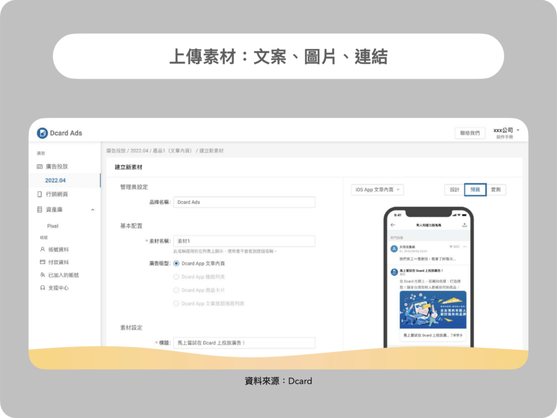Select 2022.04 in the sidebar

click(x=55, y=181)
